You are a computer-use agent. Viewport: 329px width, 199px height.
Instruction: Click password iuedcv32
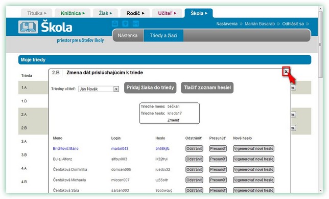(163, 169)
